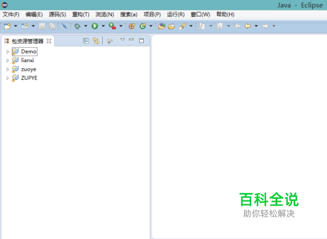Open the Back history dropdown arrow

[x=256, y=26]
